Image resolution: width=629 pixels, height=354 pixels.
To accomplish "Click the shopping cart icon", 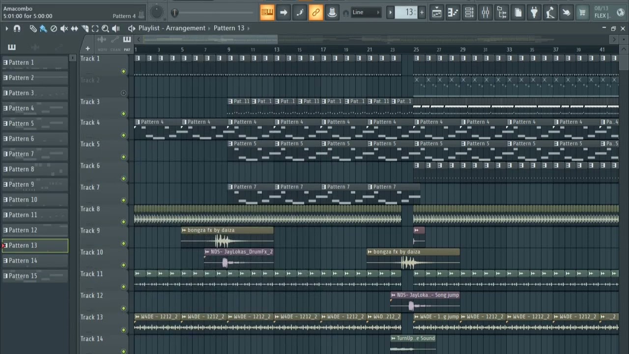I will pyautogui.click(x=582, y=13).
